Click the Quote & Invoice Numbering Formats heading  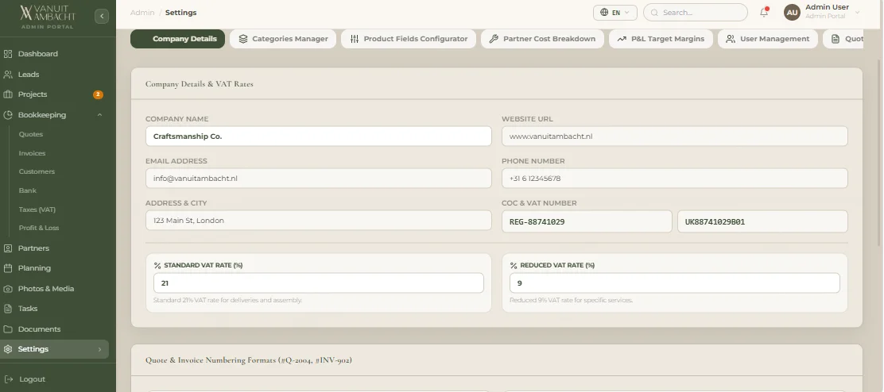tap(249, 360)
